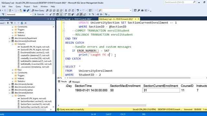Click the Toolbox briefcase icon
Viewport: 207px width, 116px height.
coord(142,10)
